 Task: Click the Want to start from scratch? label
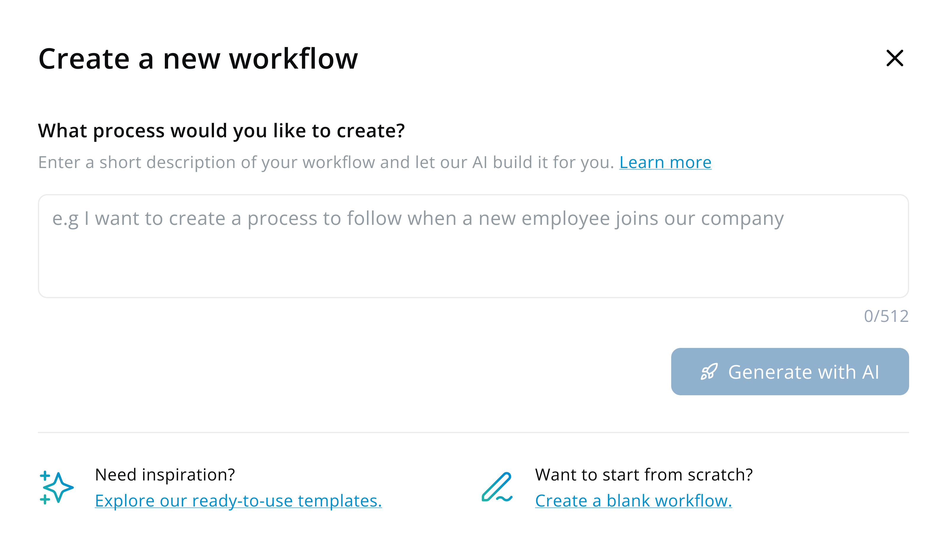pyautogui.click(x=644, y=475)
